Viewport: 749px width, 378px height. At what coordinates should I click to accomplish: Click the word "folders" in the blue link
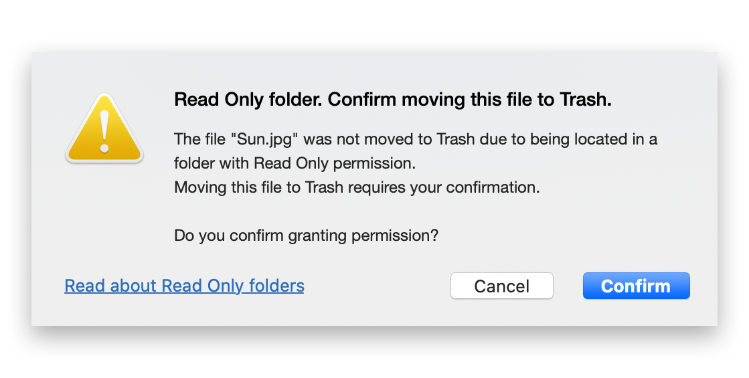(276, 286)
